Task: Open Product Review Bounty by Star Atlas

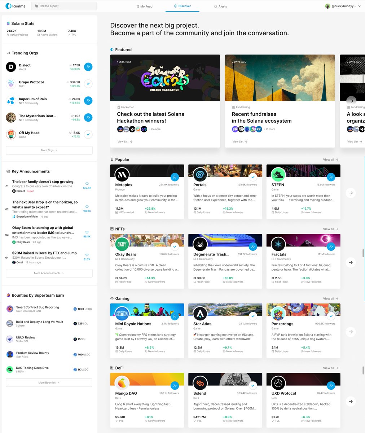Action: 49,354
